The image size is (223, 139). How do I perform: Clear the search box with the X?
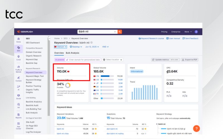[115, 32]
